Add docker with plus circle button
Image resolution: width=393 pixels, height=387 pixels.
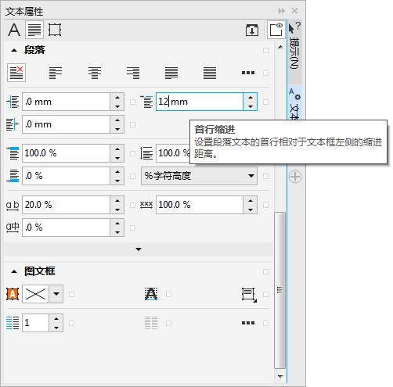pyautogui.click(x=295, y=177)
